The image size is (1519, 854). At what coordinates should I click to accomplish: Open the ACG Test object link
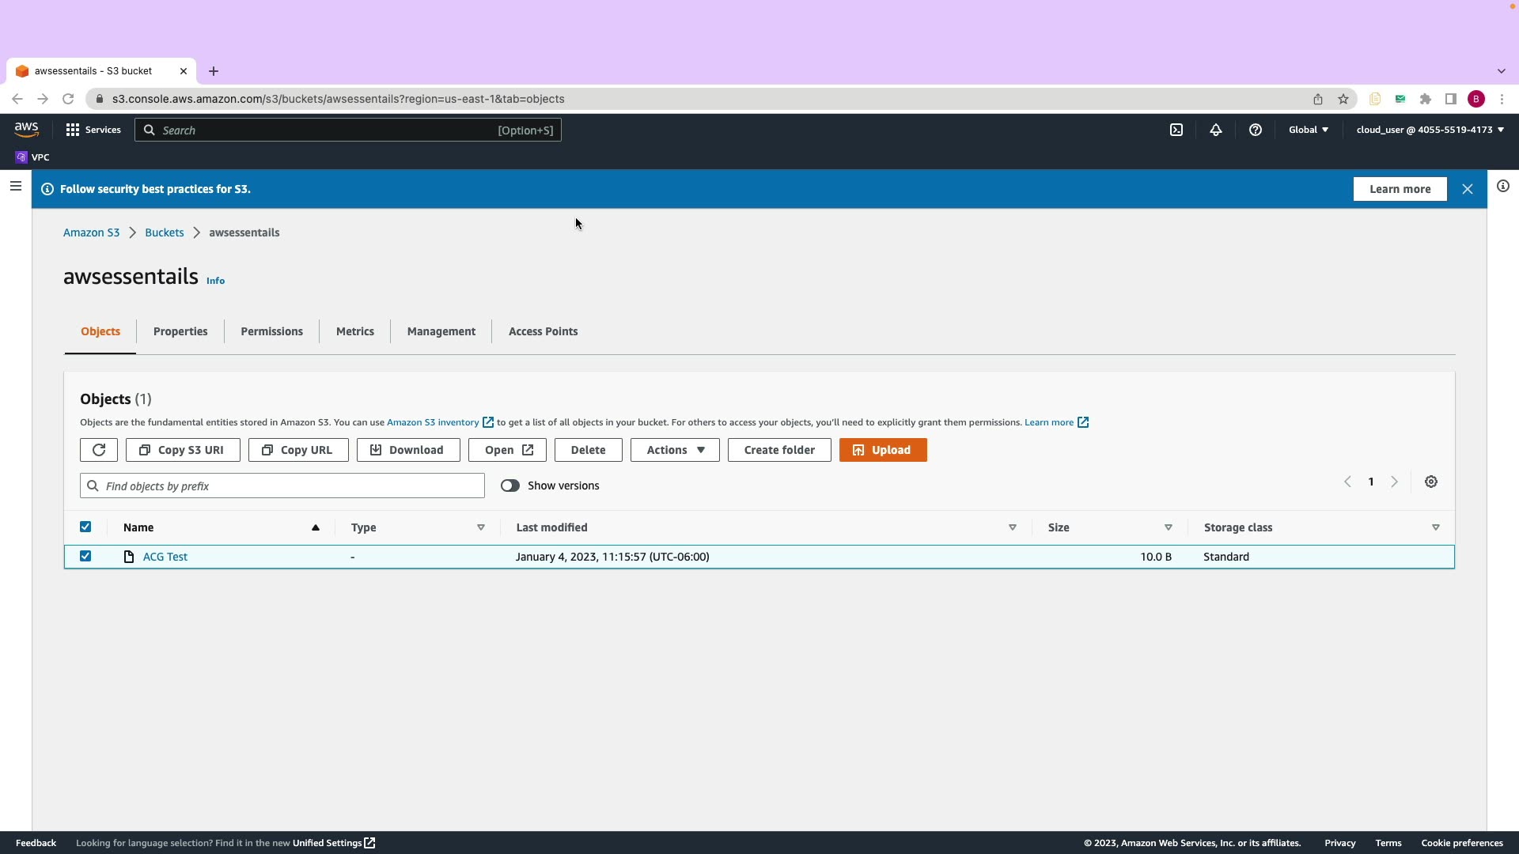point(165,557)
